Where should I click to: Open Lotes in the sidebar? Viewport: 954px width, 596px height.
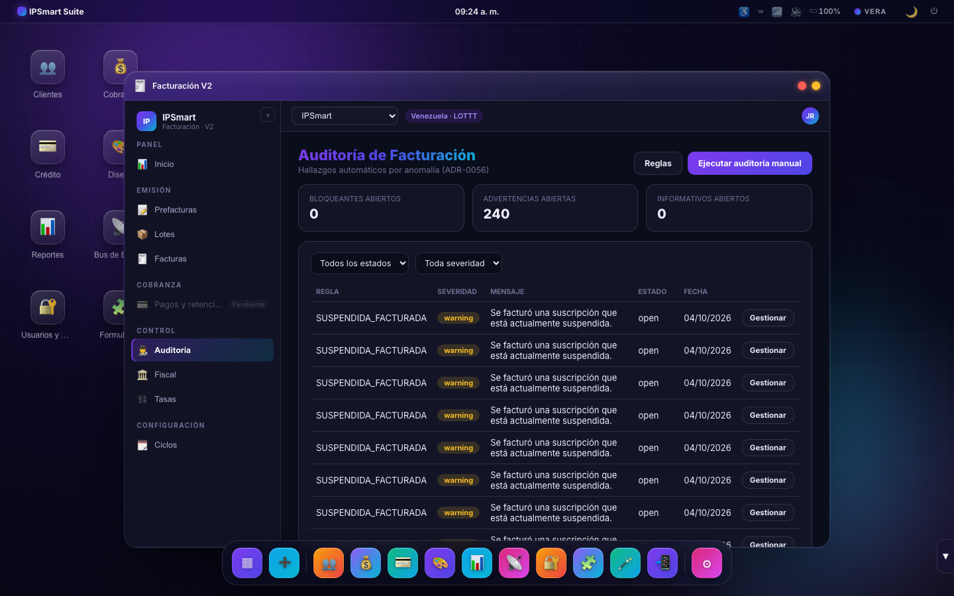(x=203, y=234)
